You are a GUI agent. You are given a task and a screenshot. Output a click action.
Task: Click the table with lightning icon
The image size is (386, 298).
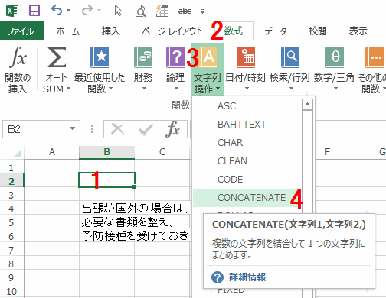(x=162, y=11)
